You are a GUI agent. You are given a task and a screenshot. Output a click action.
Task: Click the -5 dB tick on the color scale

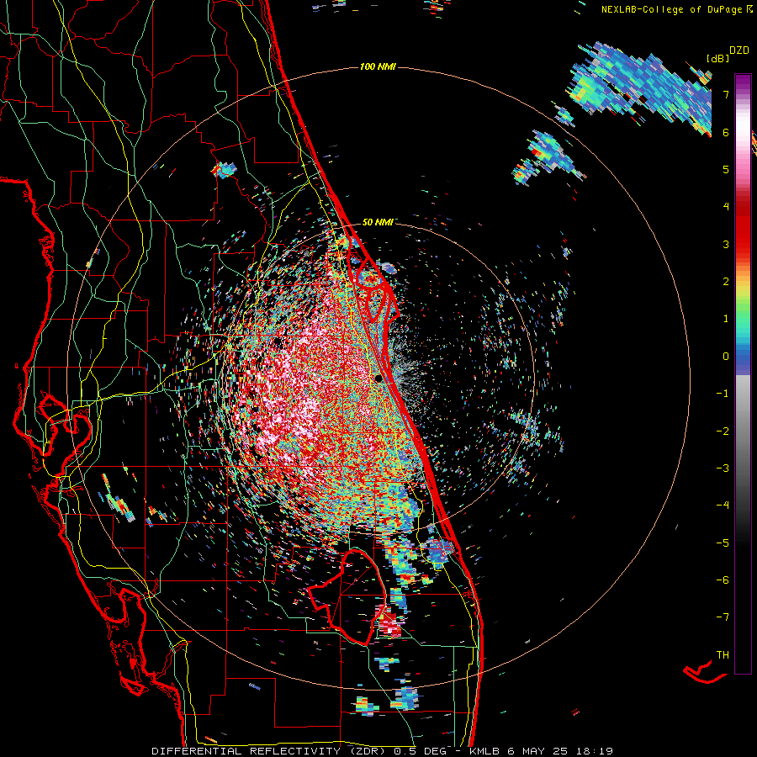click(723, 543)
